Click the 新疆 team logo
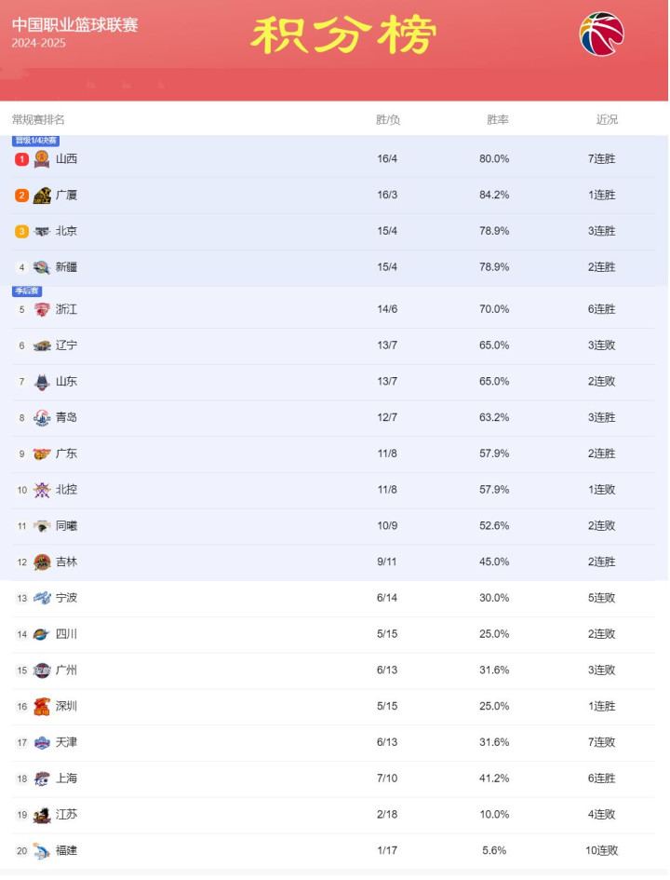 click(42, 267)
